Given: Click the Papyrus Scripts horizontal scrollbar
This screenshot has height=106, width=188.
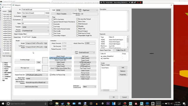Looking at the screenshot, I should tap(109, 90).
